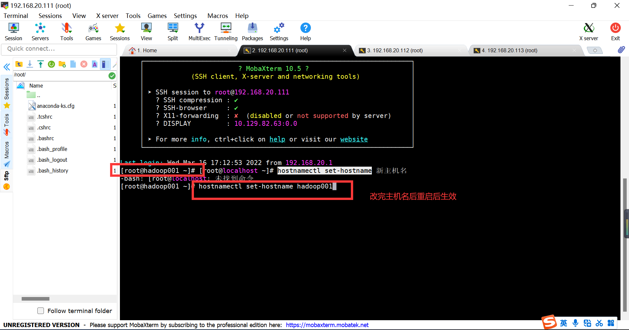629x330 pixels.
Task: Open a new tab with plus button
Action: [595, 50]
